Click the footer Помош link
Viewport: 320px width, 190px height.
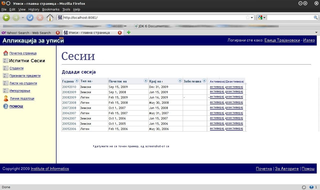(x=308, y=169)
